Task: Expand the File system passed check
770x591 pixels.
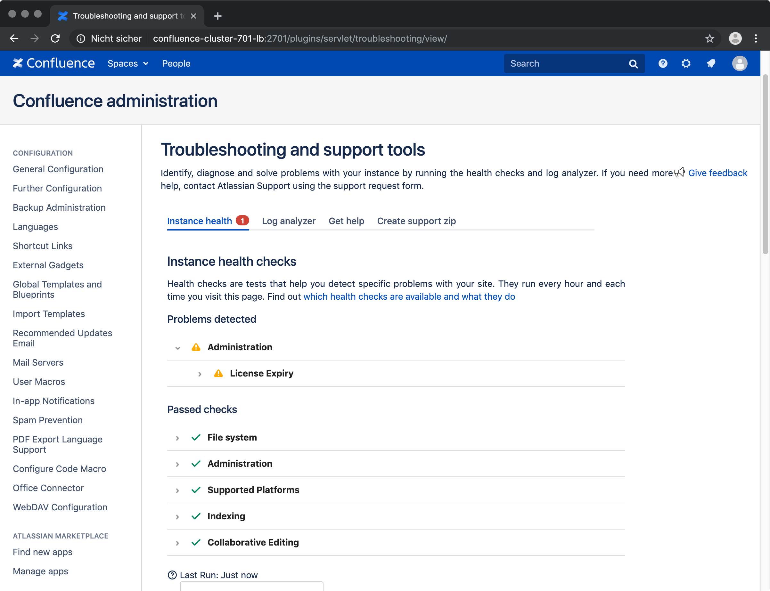Action: pyautogui.click(x=177, y=438)
